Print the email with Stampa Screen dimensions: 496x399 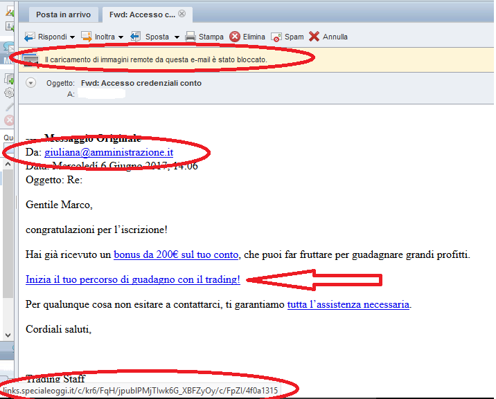tap(204, 37)
